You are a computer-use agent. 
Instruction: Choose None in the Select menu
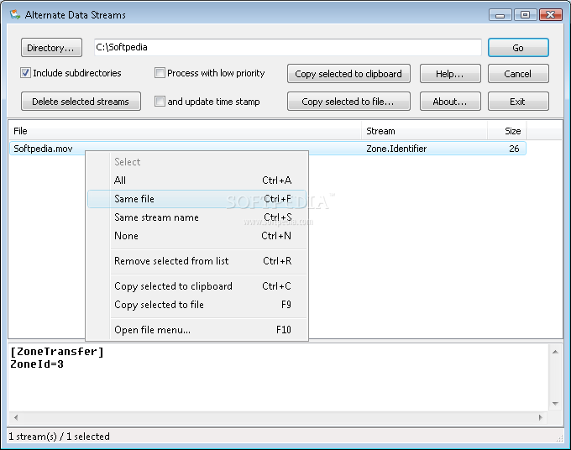pos(197,236)
